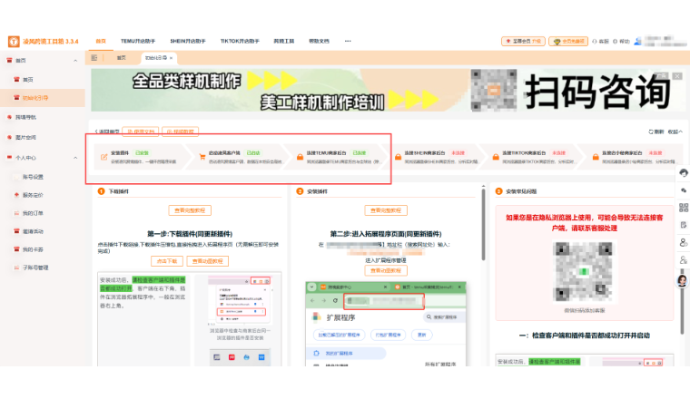Click the 会员免费领 member button
The image size is (690, 399).
pos(568,42)
